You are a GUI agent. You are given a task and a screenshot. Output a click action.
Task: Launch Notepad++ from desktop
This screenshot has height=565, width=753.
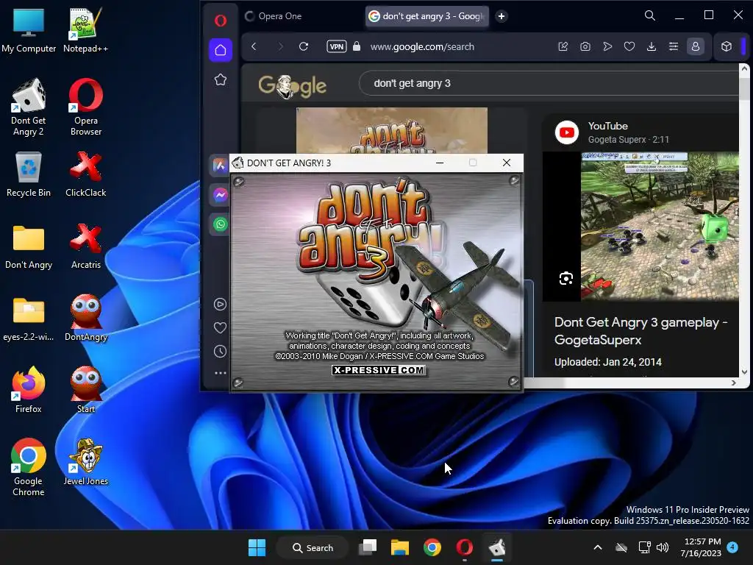[x=85, y=29]
